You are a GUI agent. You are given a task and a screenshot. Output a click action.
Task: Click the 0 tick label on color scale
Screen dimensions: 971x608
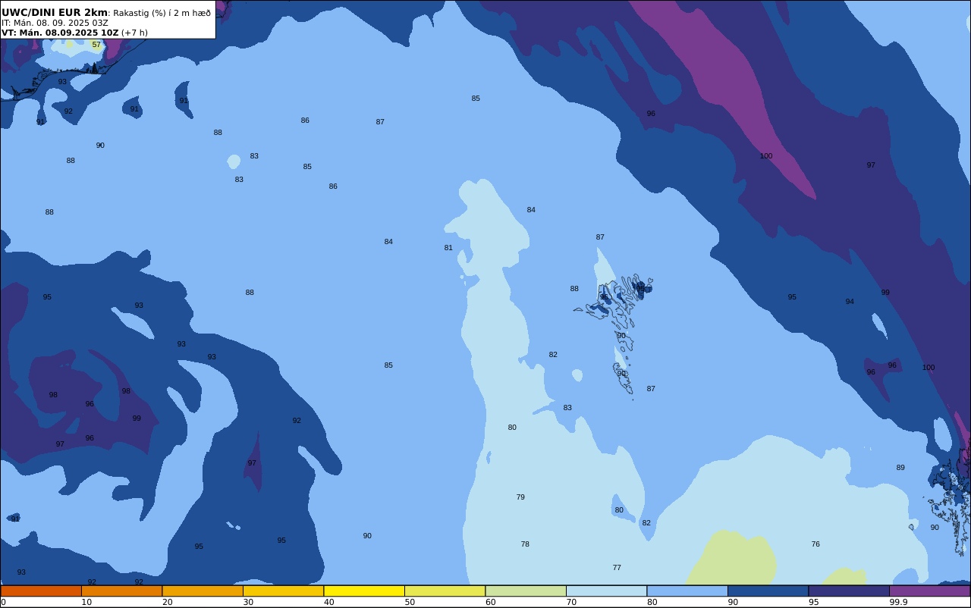(x=3, y=602)
